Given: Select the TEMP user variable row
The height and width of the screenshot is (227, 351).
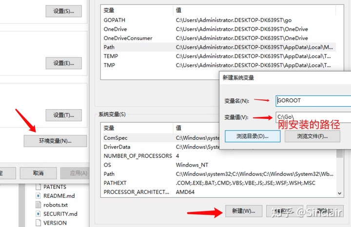Looking at the screenshot, I should (219, 56).
